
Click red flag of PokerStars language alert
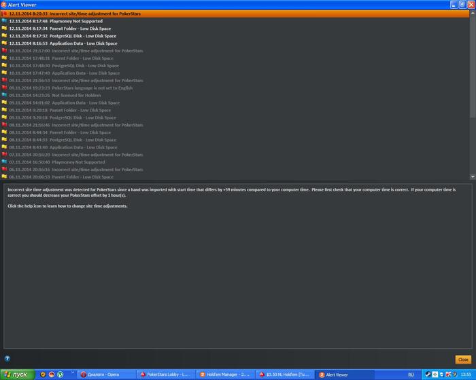click(x=4, y=88)
